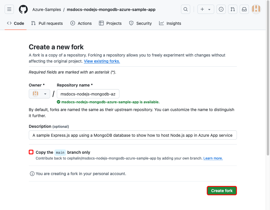
Task: Open the notifications inbox icon
Action: (x=244, y=9)
